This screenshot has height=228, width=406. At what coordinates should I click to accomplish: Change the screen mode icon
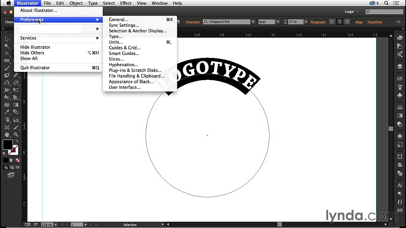pyautogui.click(x=11, y=174)
